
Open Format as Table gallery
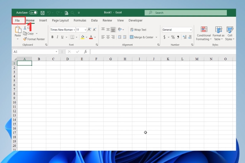click(x=218, y=34)
